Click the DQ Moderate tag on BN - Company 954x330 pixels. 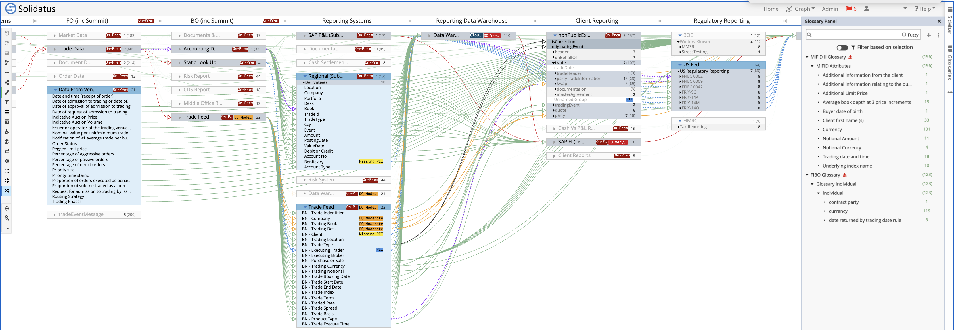pyautogui.click(x=371, y=218)
